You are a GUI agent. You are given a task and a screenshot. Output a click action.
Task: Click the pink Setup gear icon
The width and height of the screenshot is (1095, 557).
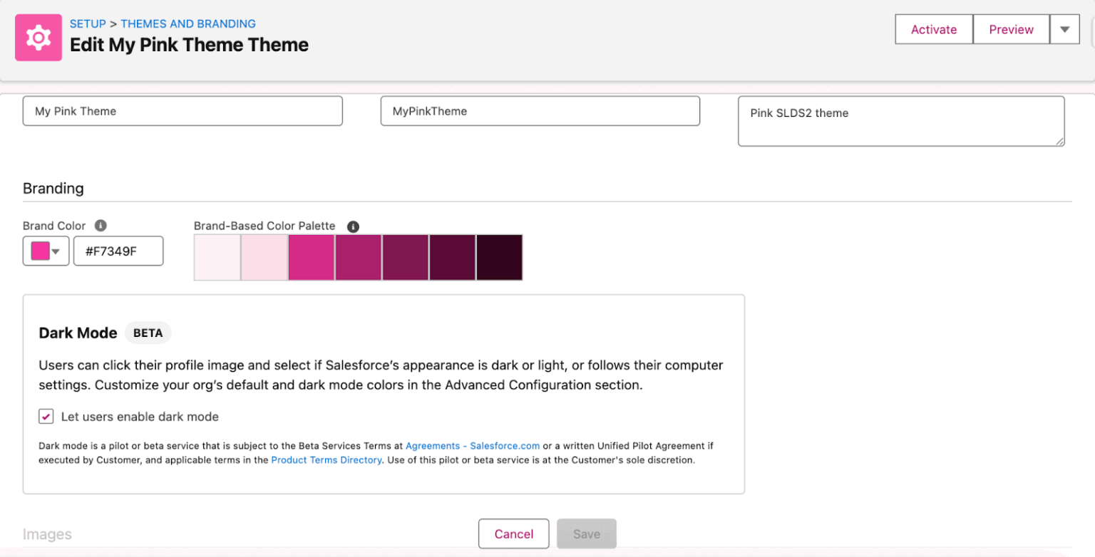38,37
